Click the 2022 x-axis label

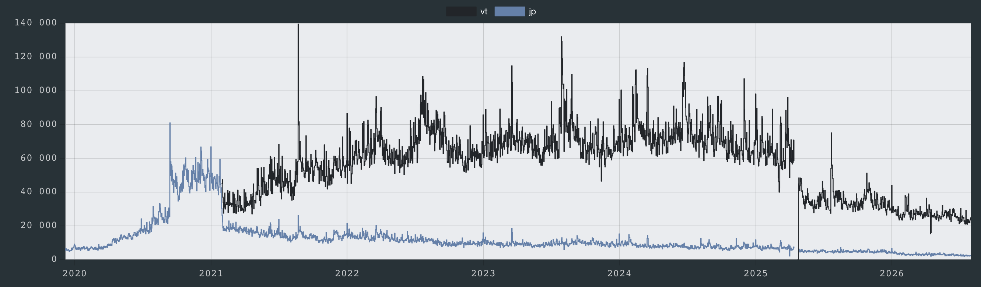click(x=347, y=273)
